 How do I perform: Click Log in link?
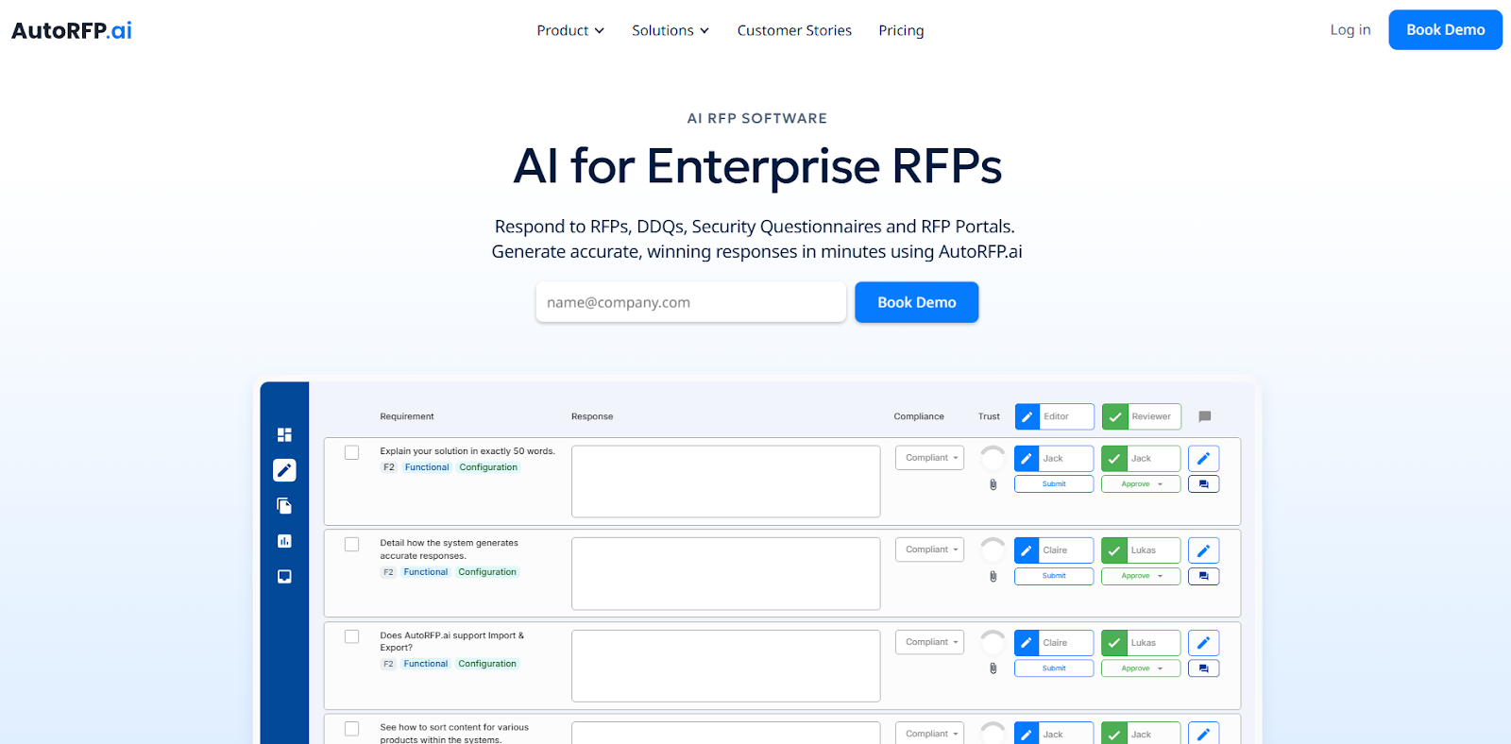click(1350, 30)
